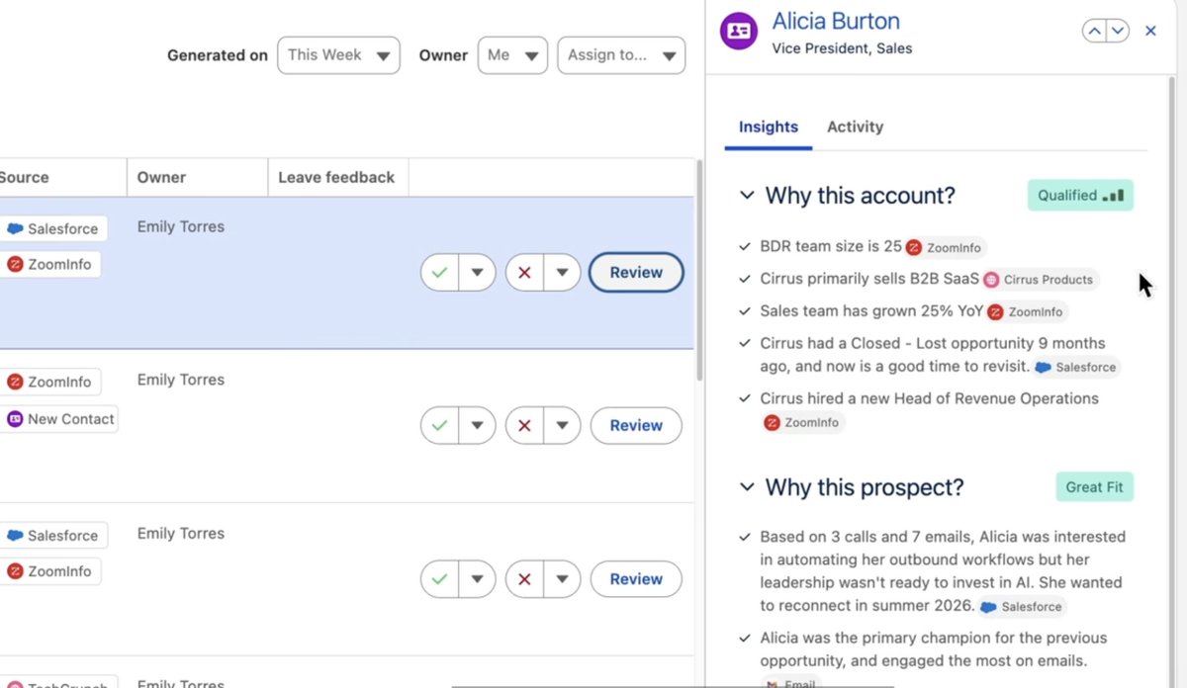Click the ZoomInfo tag above New Contact
The image size is (1187, 688).
pos(49,382)
